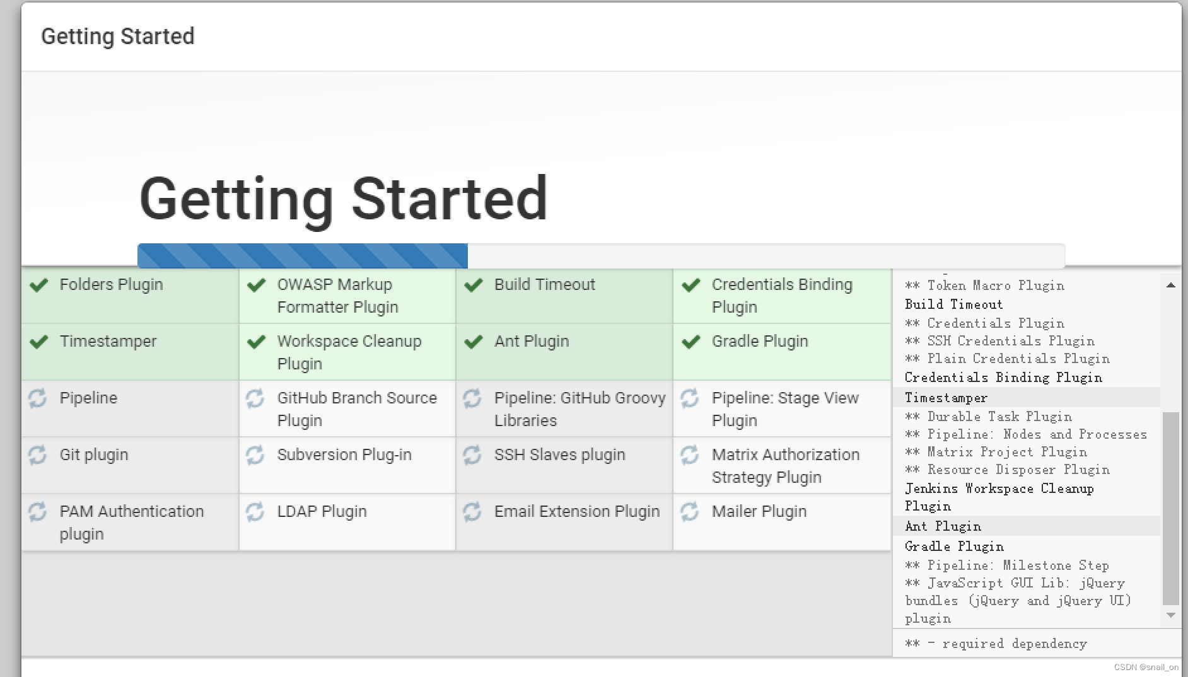This screenshot has width=1188, height=677.
Task: Click the refresh icon beside GitHub Branch Source Plugin
Action: point(255,398)
